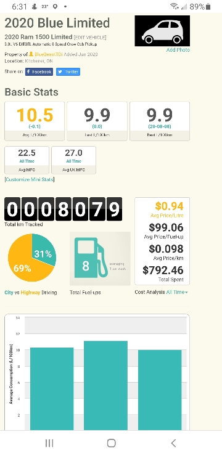Open the Avg UK MPG 27.0 mini stat
This screenshot has height=456, width=222.
[73, 160]
